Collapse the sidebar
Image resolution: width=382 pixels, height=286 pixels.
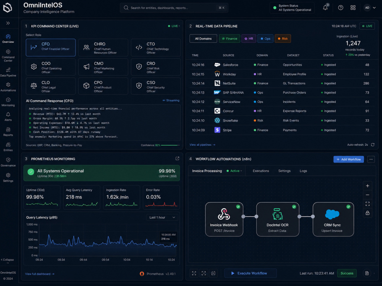click(7, 260)
